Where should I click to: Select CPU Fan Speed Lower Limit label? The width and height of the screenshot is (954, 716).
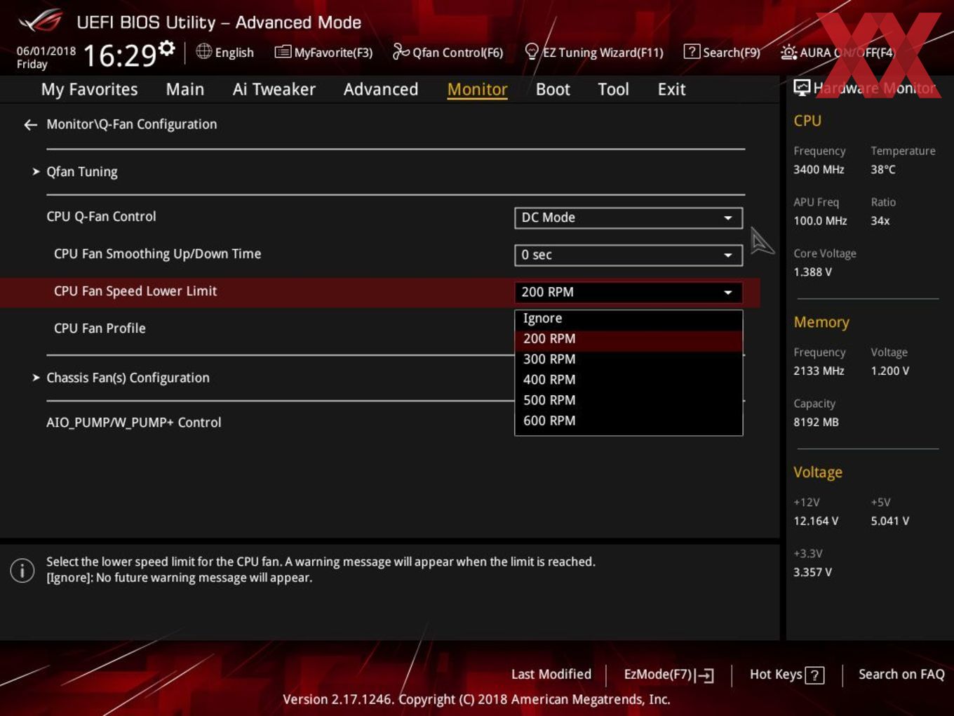tap(135, 291)
